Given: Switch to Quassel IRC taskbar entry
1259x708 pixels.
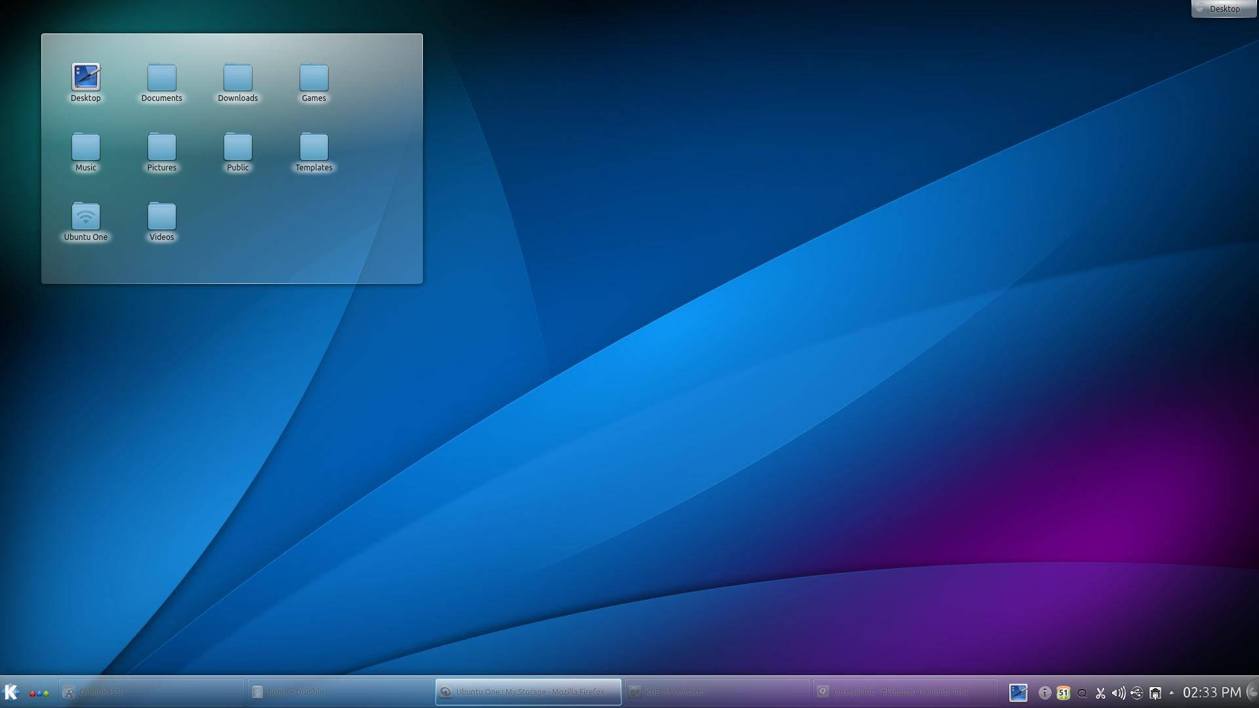Looking at the screenshot, I should 905,692.
